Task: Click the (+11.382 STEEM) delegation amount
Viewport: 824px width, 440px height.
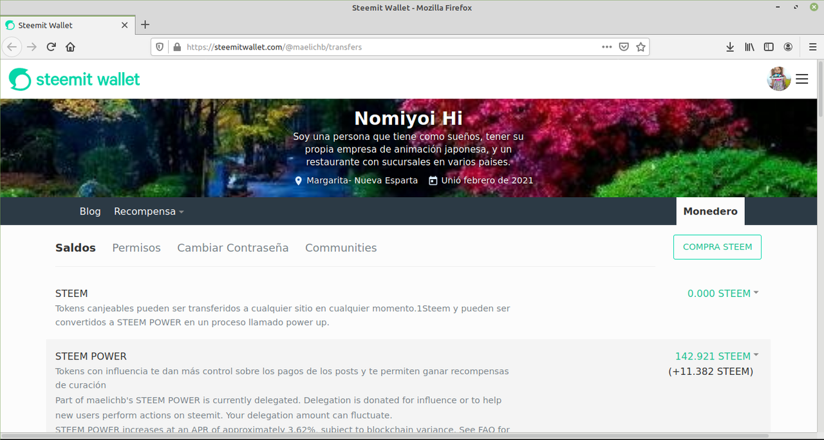Action: pyautogui.click(x=711, y=371)
